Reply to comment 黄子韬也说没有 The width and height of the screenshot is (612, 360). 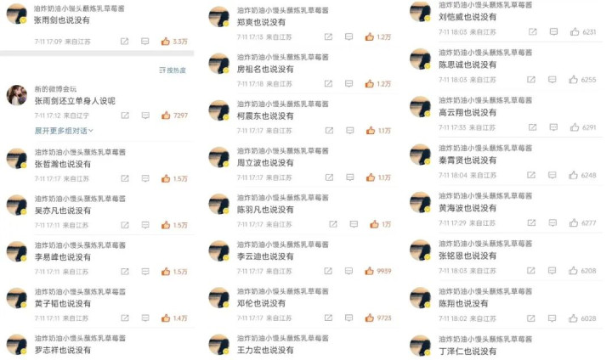145,318
